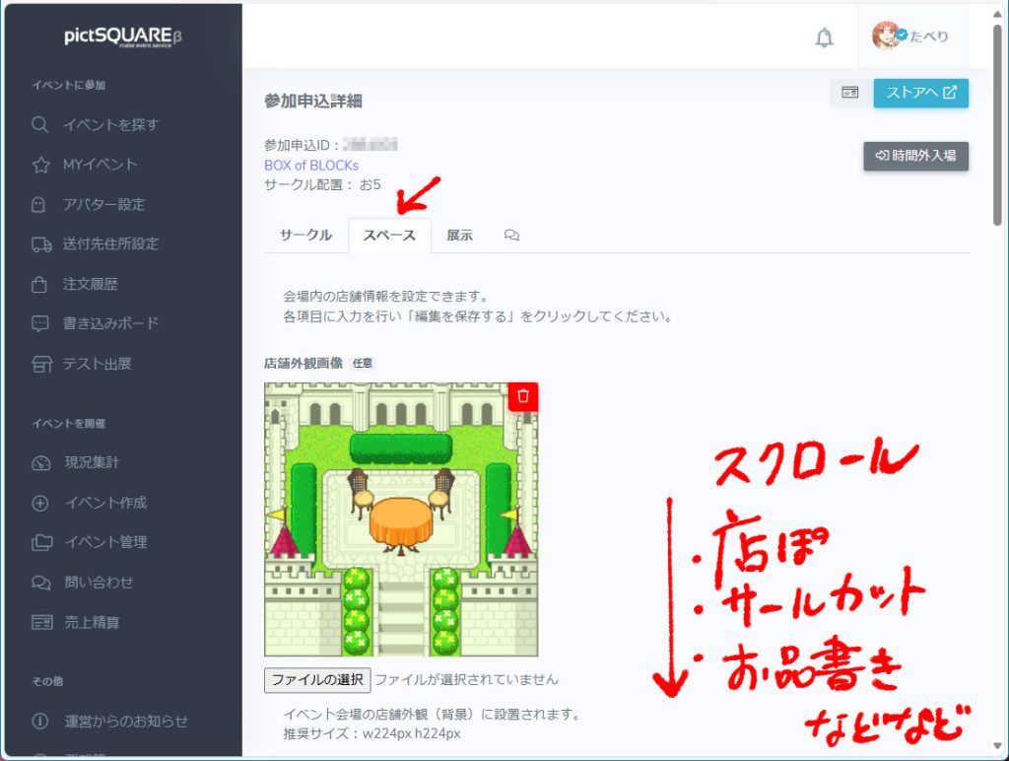Switch to the 展示 tab
The height and width of the screenshot is (761, 1009).
(x=459, y=236)
